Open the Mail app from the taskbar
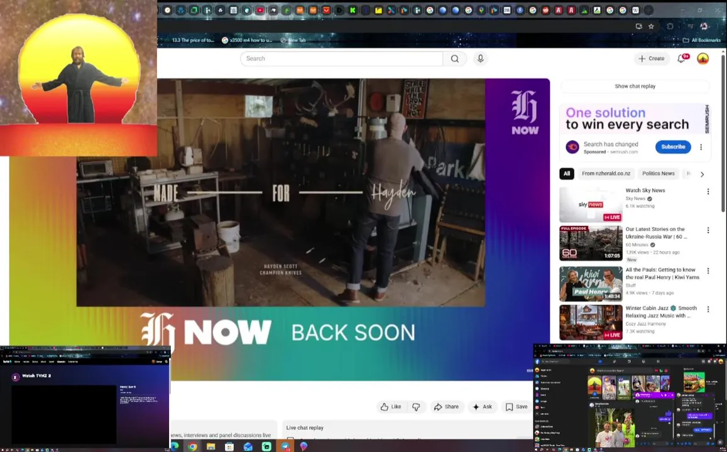This screenshot has width=727, height=452. coord(248,446)
